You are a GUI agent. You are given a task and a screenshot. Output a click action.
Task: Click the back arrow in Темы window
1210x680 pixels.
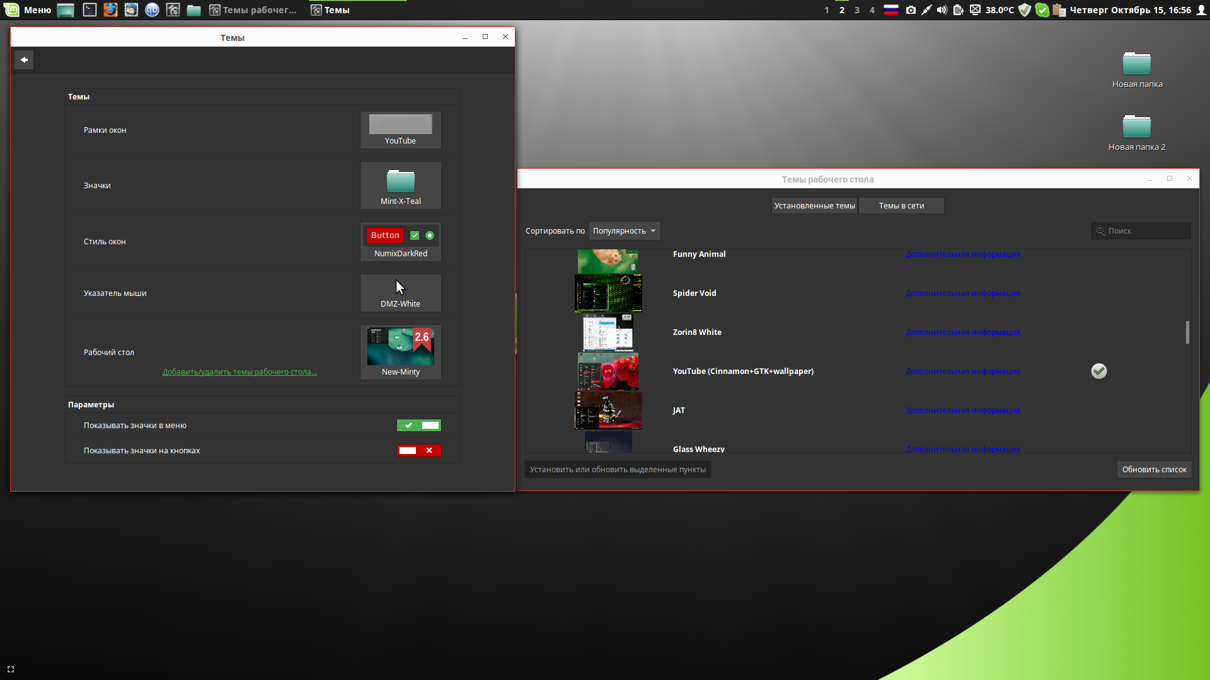click(24, 60)
